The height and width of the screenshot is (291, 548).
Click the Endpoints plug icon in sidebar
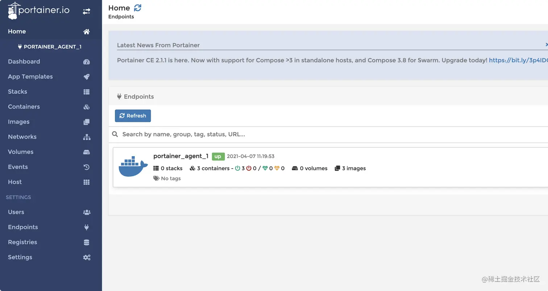click(86, 227)
